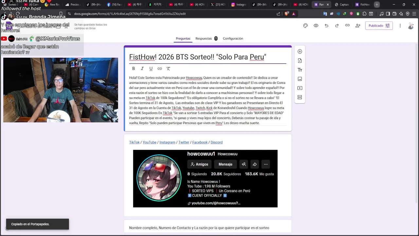View site information icon in the address bar
Image resolution: width=419 pixels, height=236 pixels.
(69, 14)
